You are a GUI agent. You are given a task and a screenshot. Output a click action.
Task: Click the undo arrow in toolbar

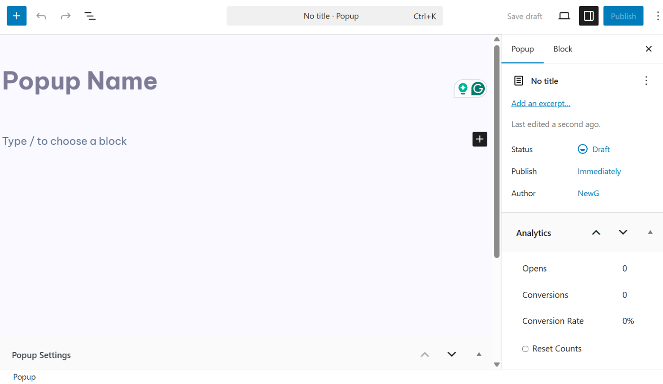coord(41,16)
